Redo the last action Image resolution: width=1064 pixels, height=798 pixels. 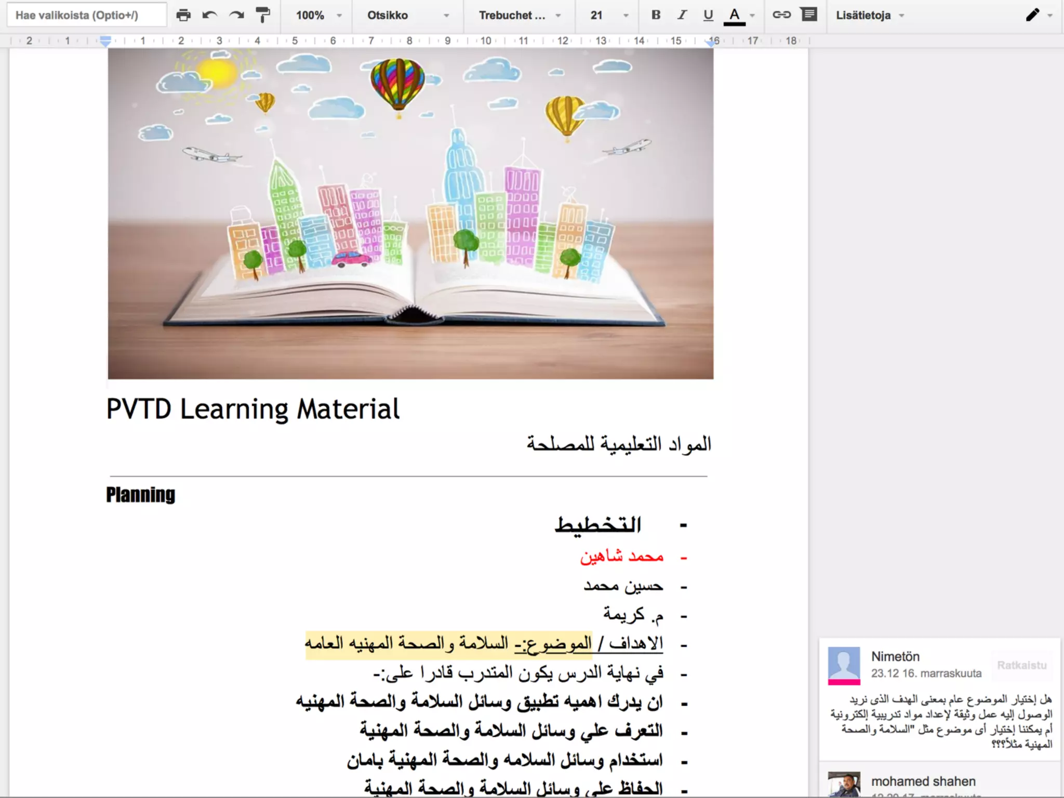[236, 15]
